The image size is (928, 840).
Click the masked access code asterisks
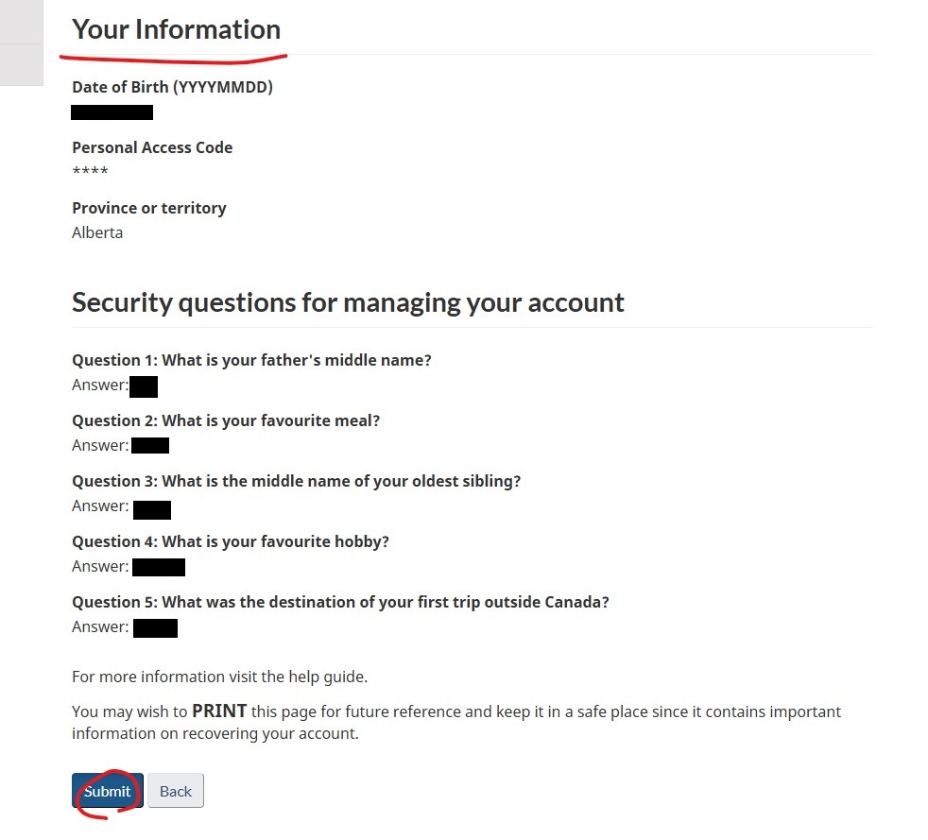click(x=90, y=172)
